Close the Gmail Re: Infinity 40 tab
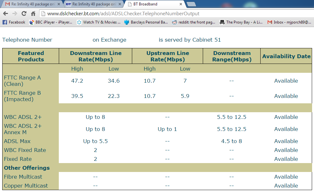The width and height of the screenshot is (314, 192). [x=59, y=4]
